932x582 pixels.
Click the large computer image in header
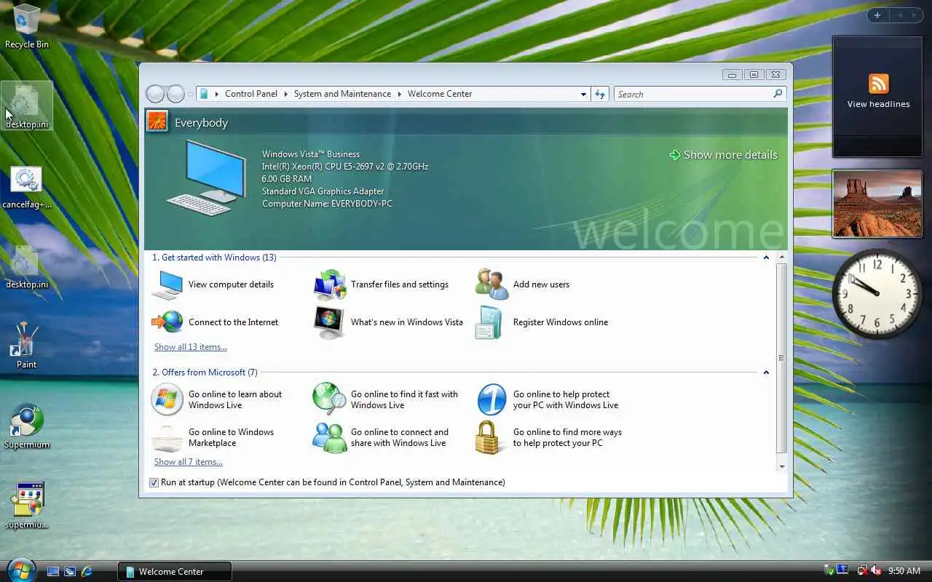[x=206, y=178]
